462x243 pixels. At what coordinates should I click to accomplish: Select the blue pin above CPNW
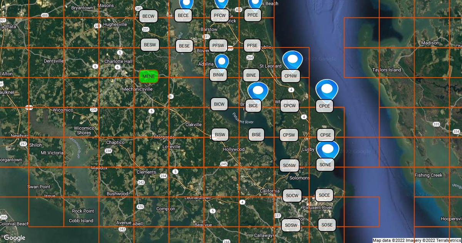[x=293, y=60]
